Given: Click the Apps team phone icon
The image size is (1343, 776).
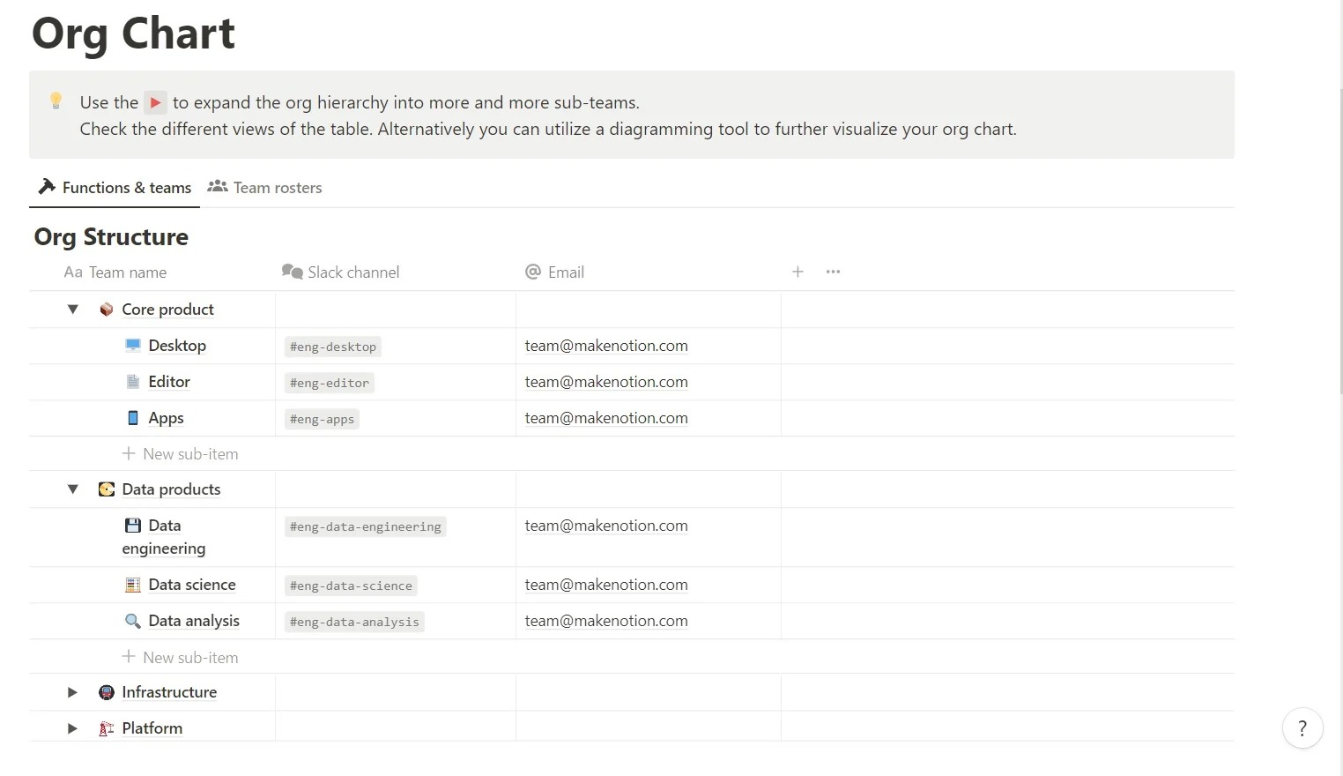Looking at the screenshot, I should pos(133,418).
